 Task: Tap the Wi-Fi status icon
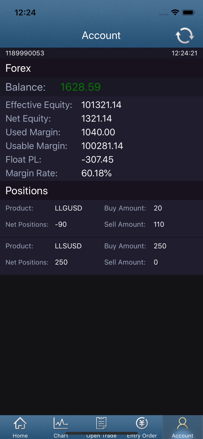click(175, 12)
